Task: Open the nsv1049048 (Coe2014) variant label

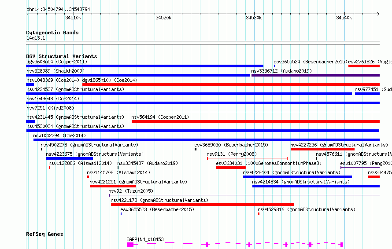Action: coord(53,99)
